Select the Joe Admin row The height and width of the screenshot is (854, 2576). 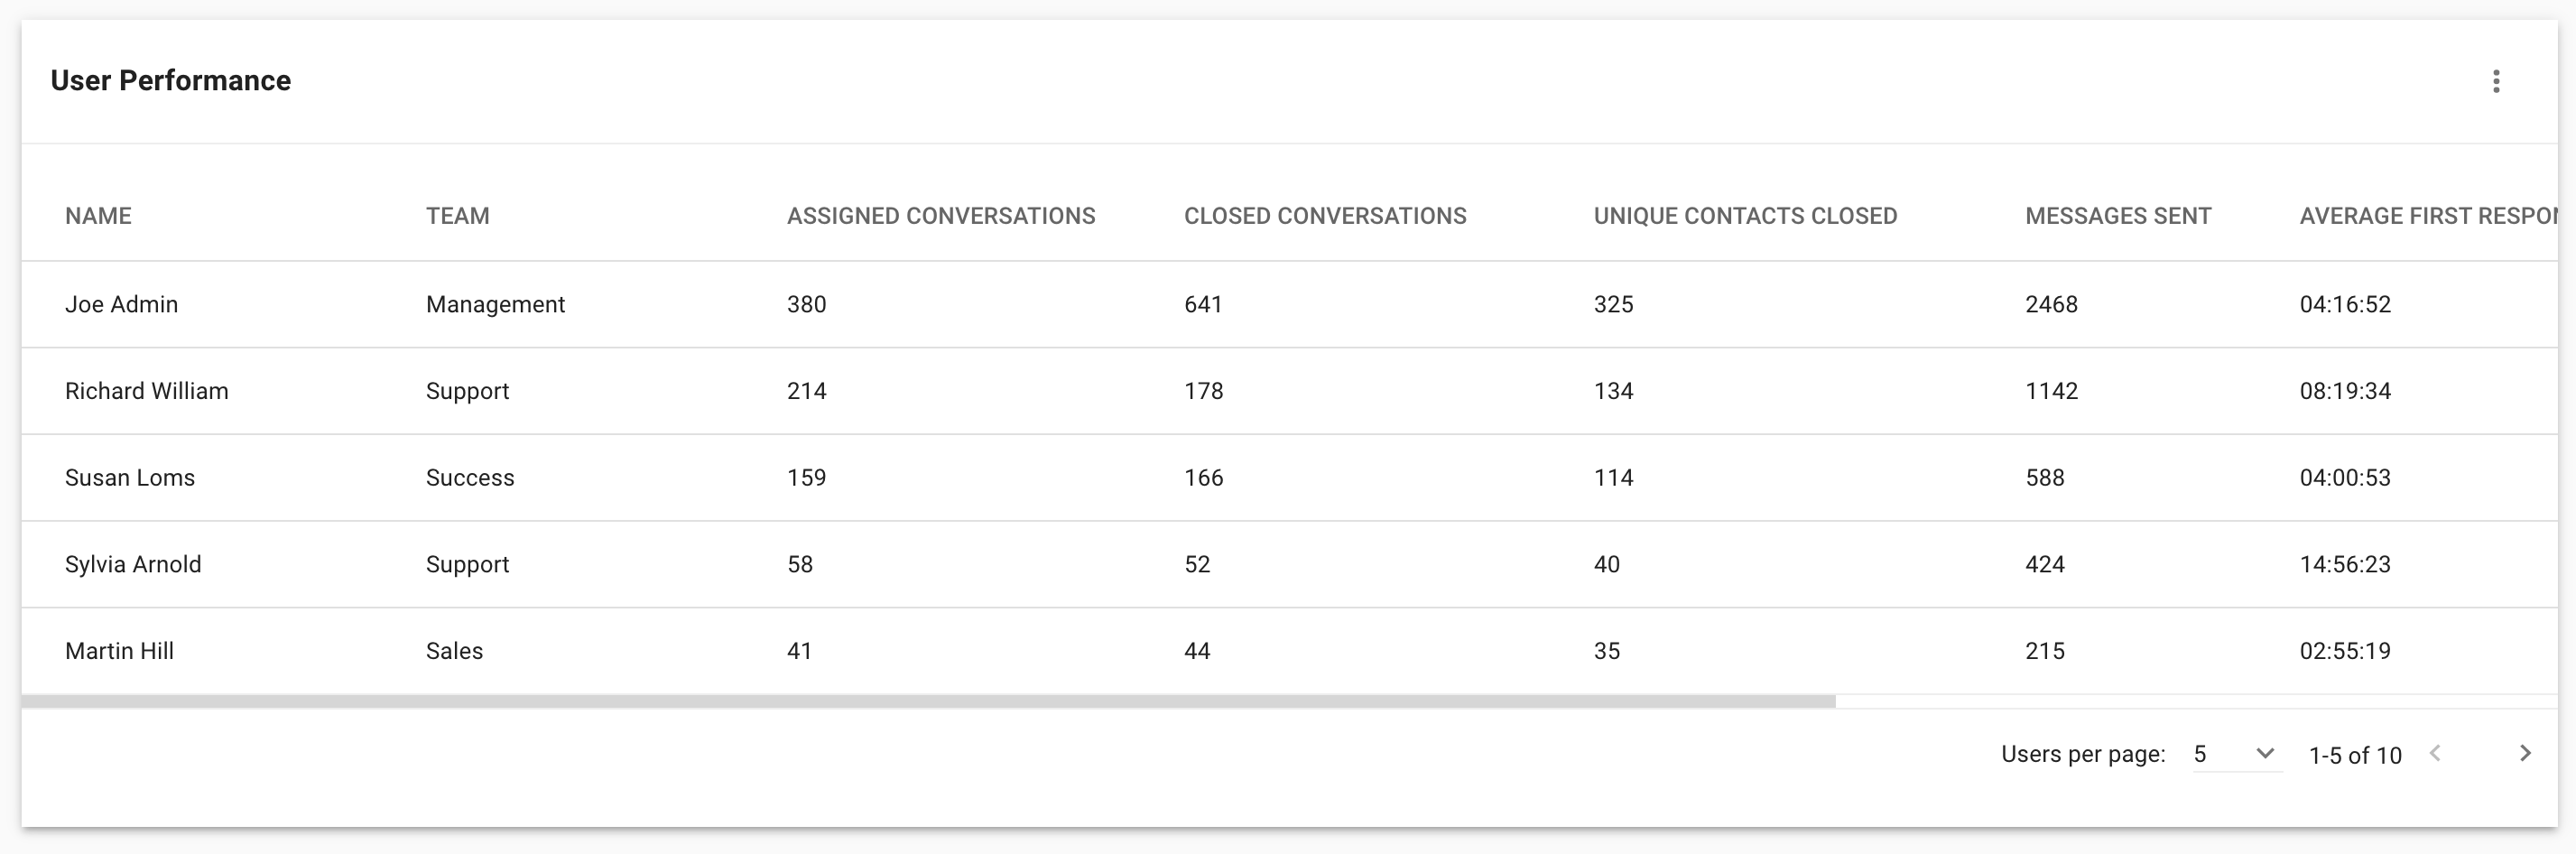point(1290,304)
